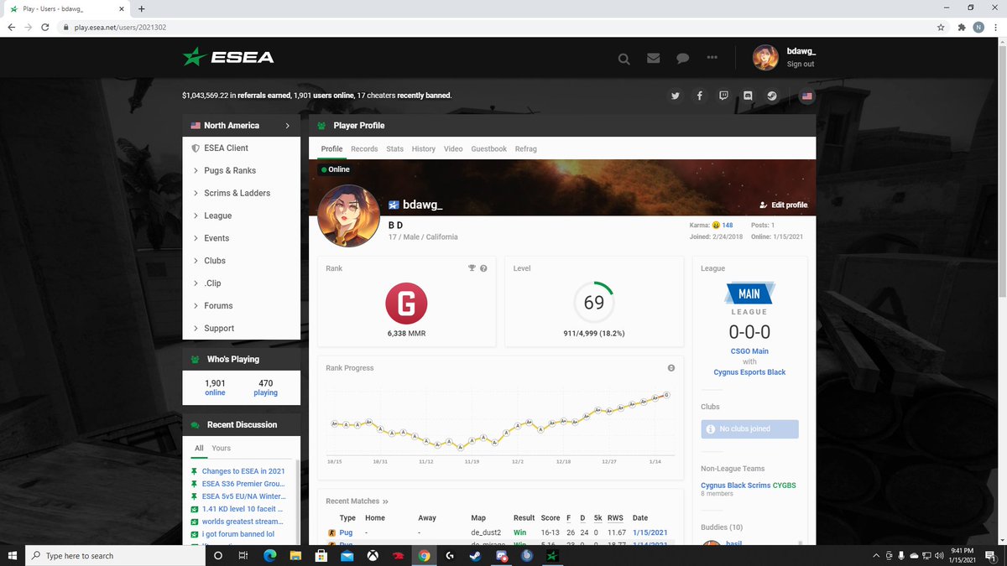The height and width of the screenshot is (566, 1007).
Task: Open the ESEA S36 Premier Grou... thread
Action: [243, 484]
